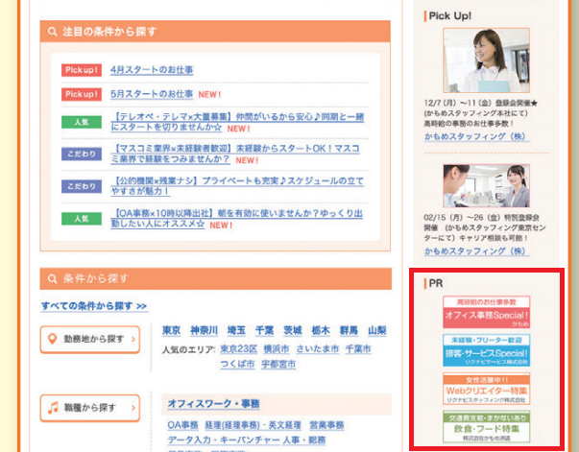Select the 東京 prefecture link
The image size is (579, 452).
(173, 330)
